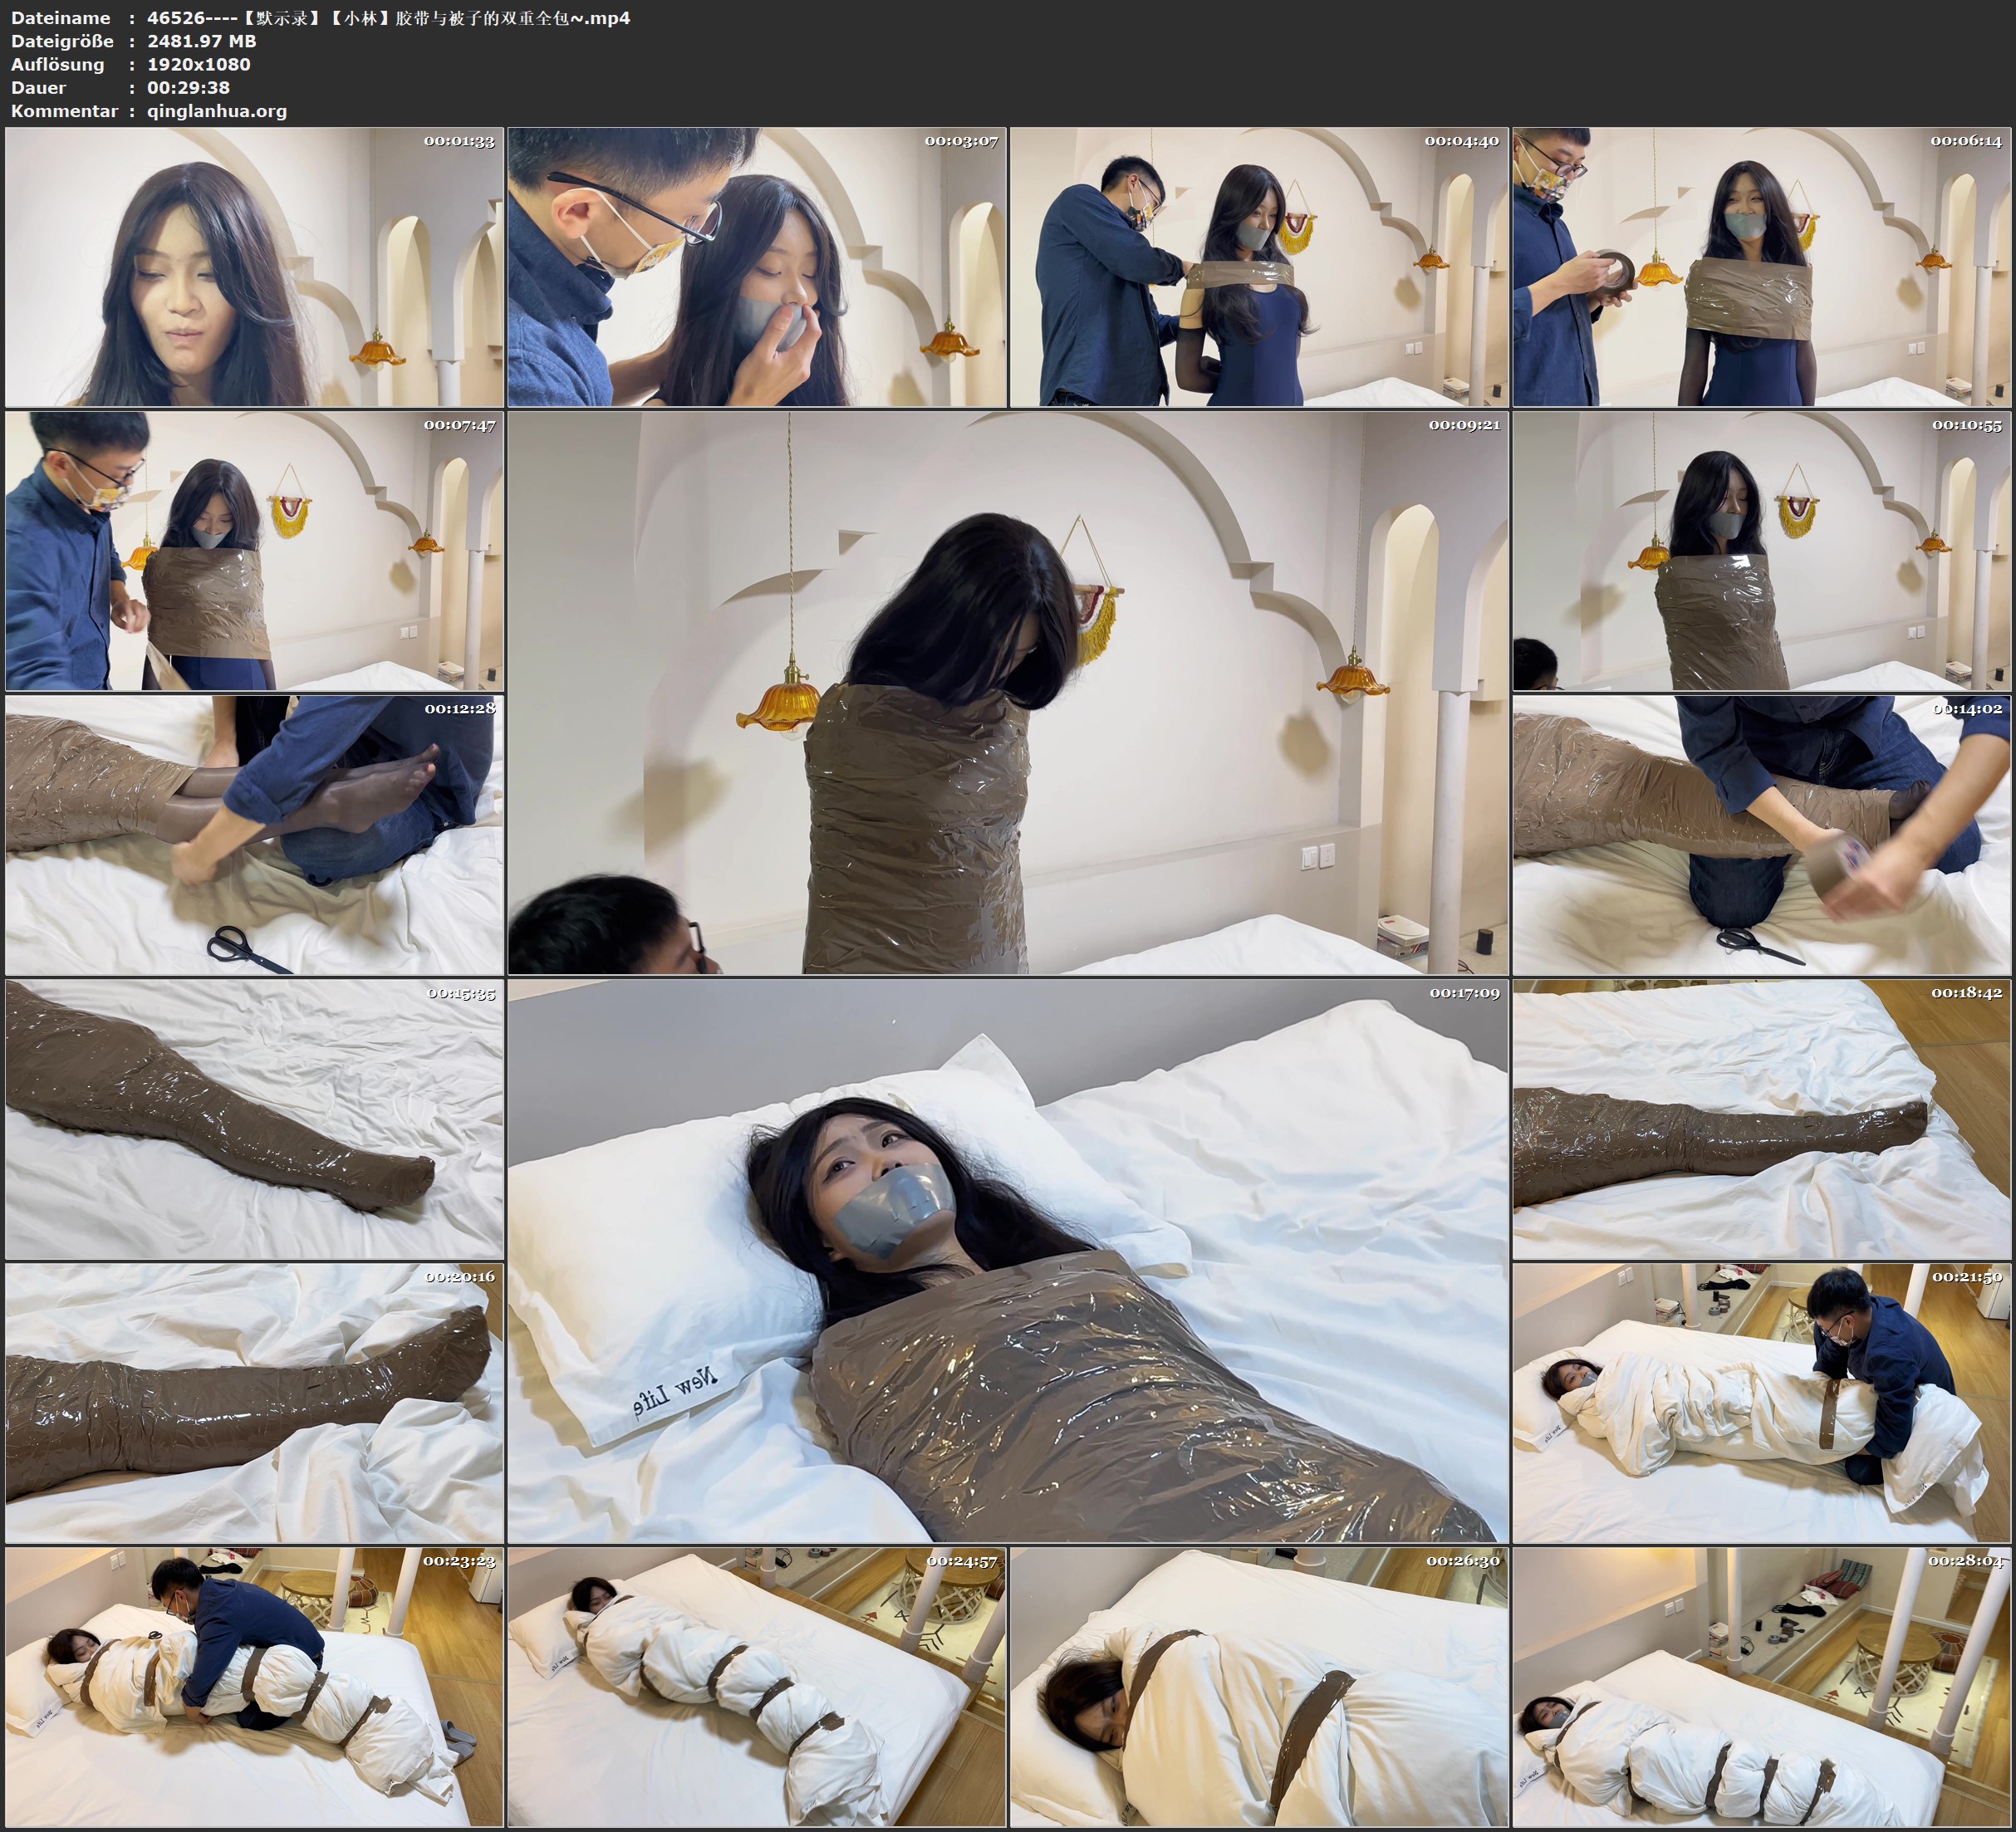Select the thumbnail timestamped 00:12:28
The height and width of the screenshot is (1832, 2016).
[x=254, y=835]
